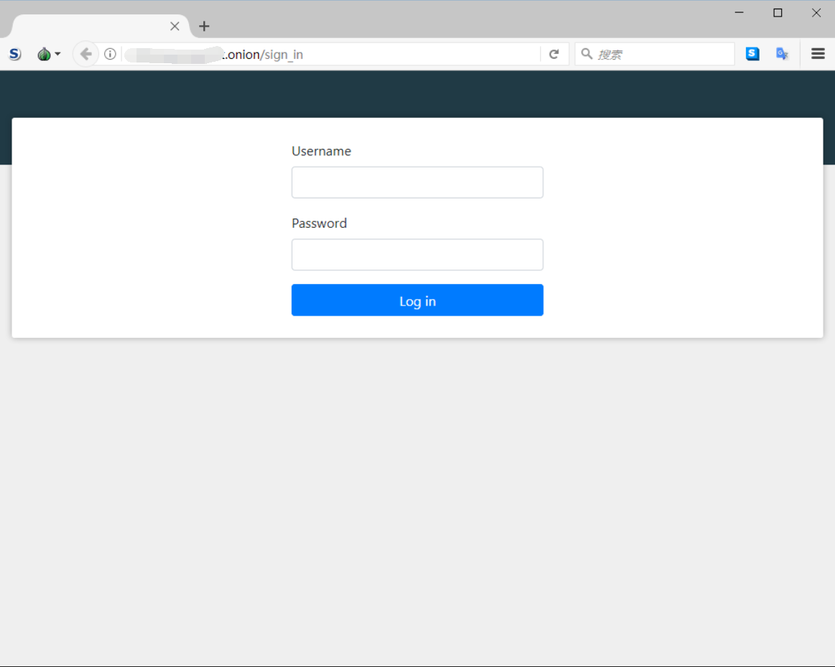
Task: Click the Google Translate extension icon
Action: pyautogui.click(x=782, y=54)
